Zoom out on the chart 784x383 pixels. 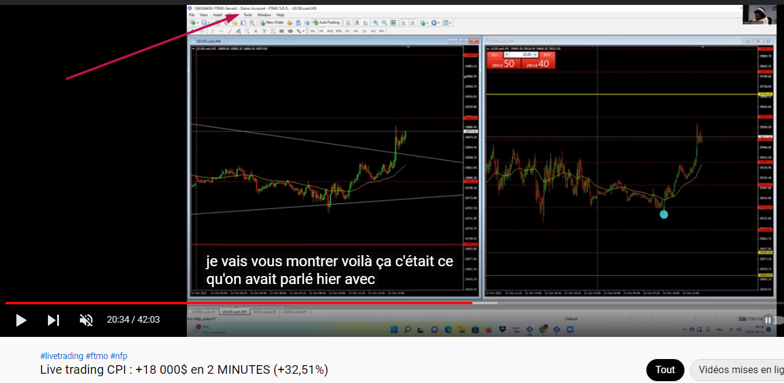[384, 23]
